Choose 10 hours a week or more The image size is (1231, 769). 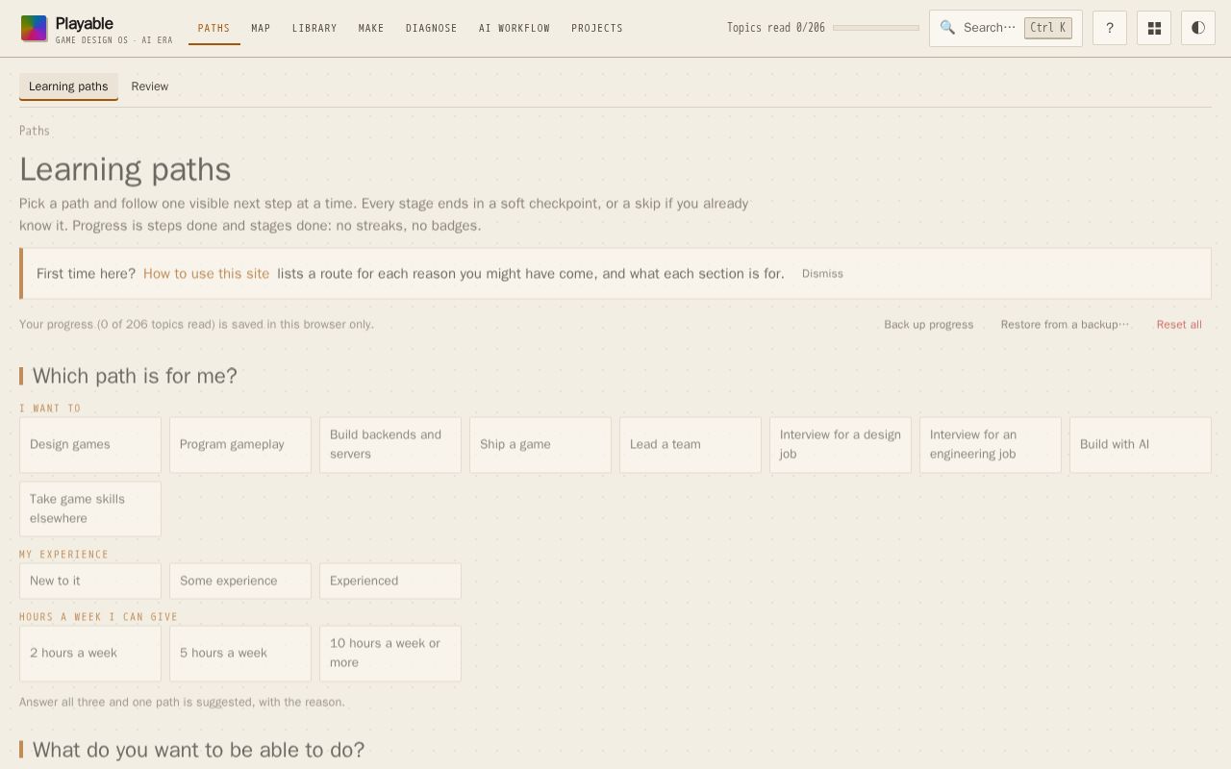390,654
